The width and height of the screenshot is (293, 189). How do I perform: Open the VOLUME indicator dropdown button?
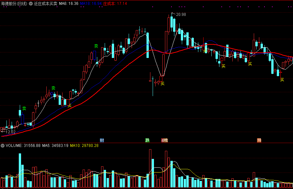click(x=2, y=146)
